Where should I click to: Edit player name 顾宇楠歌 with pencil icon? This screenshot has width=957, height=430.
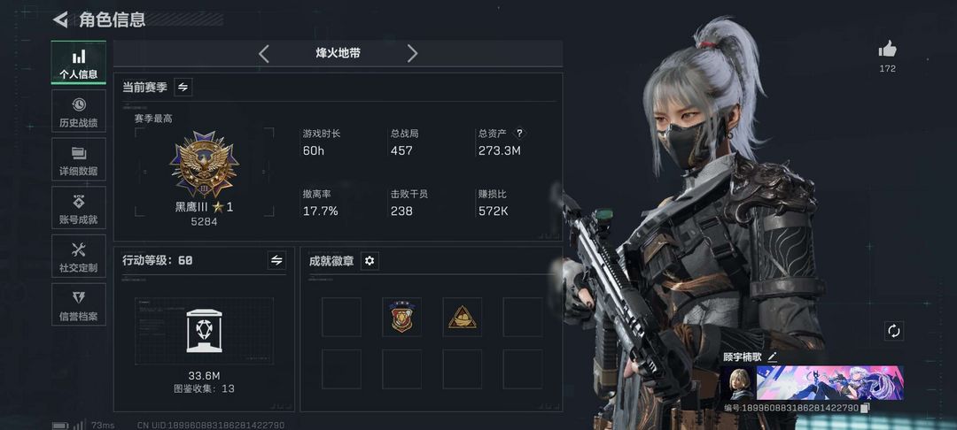coord(773,357)
